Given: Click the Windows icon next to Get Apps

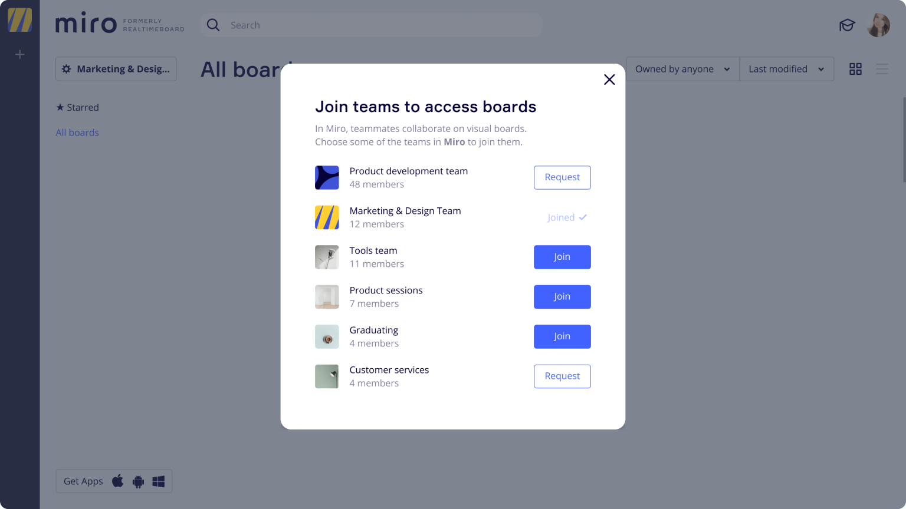Looking at the screenshot, I should [158, 481].
